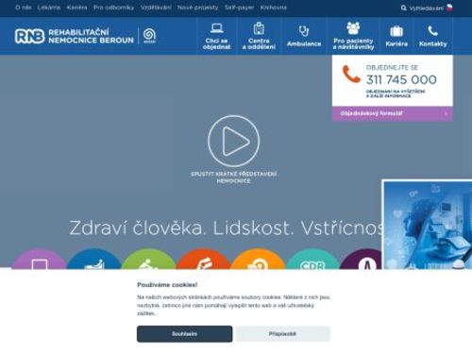The height and width of the screenshot is (354, 472).
Task: Click the Používáme cookies! heading
Action: pos(167,285)
